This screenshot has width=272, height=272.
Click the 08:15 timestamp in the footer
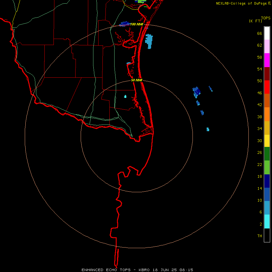click(186, 270)
